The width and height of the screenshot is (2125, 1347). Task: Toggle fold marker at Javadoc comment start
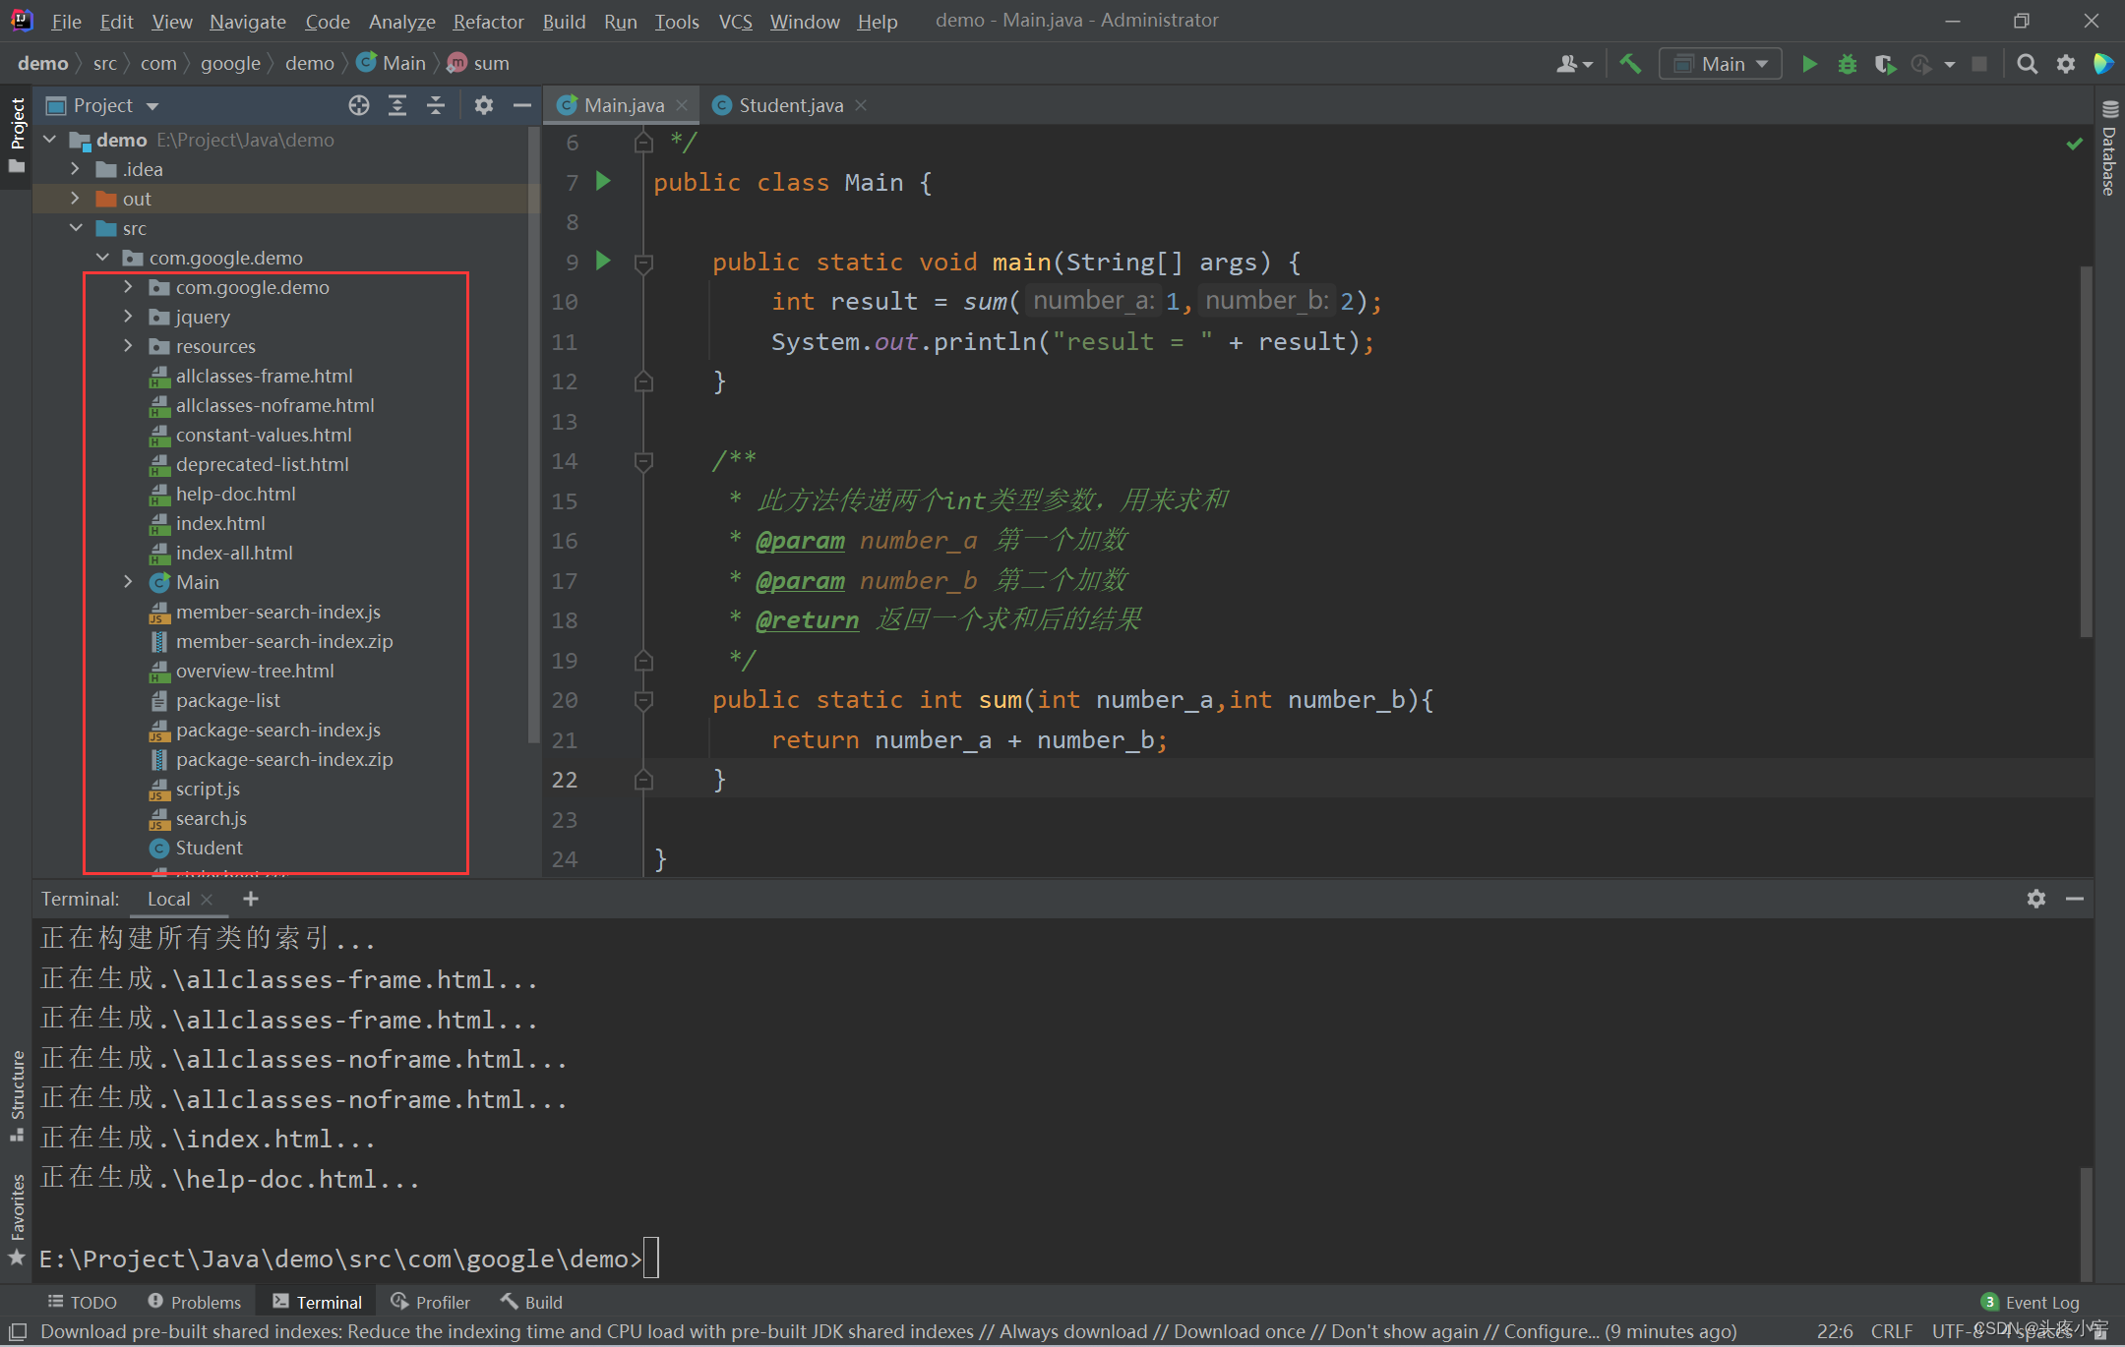tap(643, 460)
